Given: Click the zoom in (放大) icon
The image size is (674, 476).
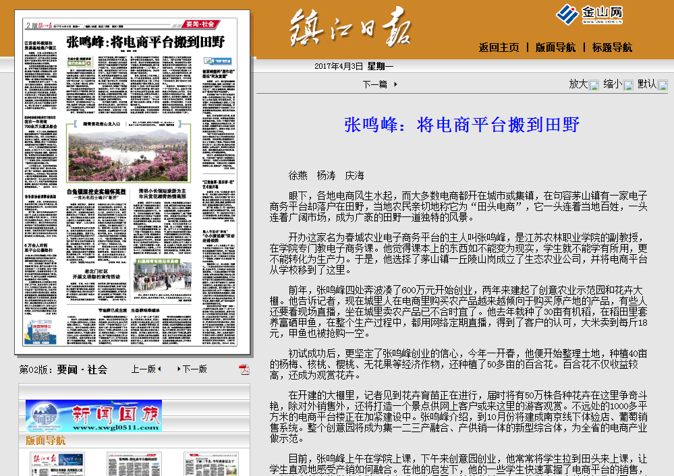Looking at the screenshot, I should click(594, 85).
